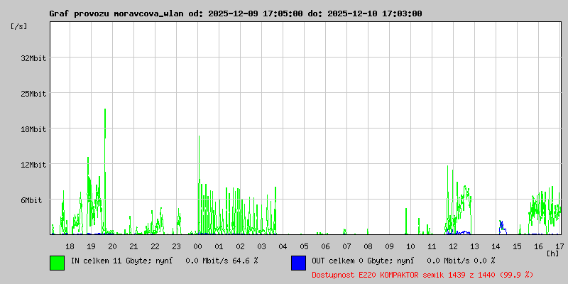Click the '18' hour label on x-axis
The height and width of the screenshot is (284, 568).
[70, 246]
